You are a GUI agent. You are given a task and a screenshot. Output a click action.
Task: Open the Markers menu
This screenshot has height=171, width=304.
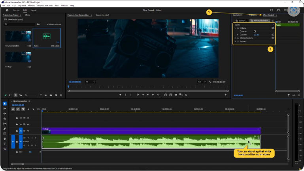(31, 6)
